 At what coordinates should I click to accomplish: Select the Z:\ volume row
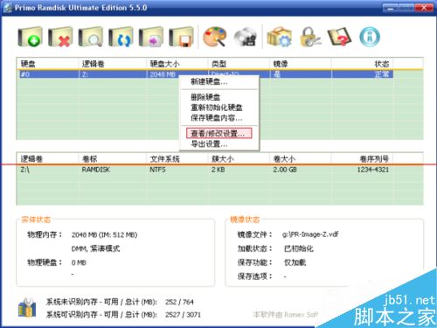(206, 170)
